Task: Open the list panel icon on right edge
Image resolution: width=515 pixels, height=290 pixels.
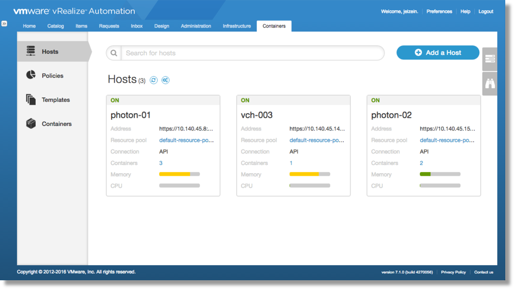Action: 490,58
